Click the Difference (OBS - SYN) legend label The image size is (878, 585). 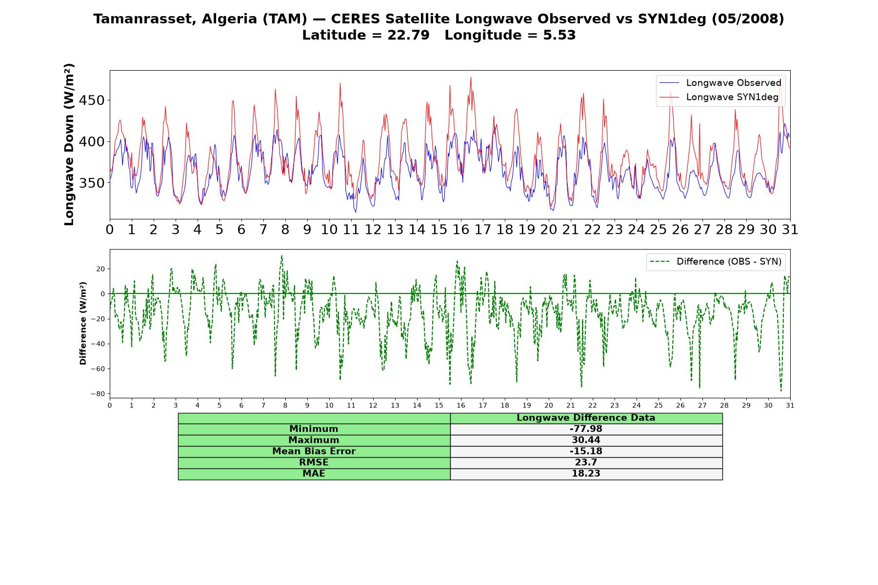coord(729,262)
